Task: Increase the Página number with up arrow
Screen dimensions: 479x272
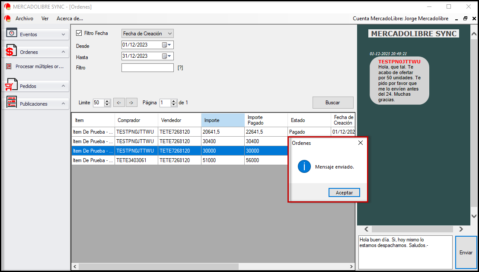Action: (x=174, y=101)
